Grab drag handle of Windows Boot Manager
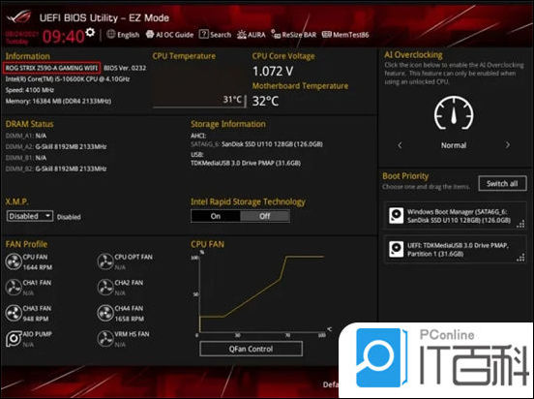The image size is (534, 399). [x=520, y=224]
